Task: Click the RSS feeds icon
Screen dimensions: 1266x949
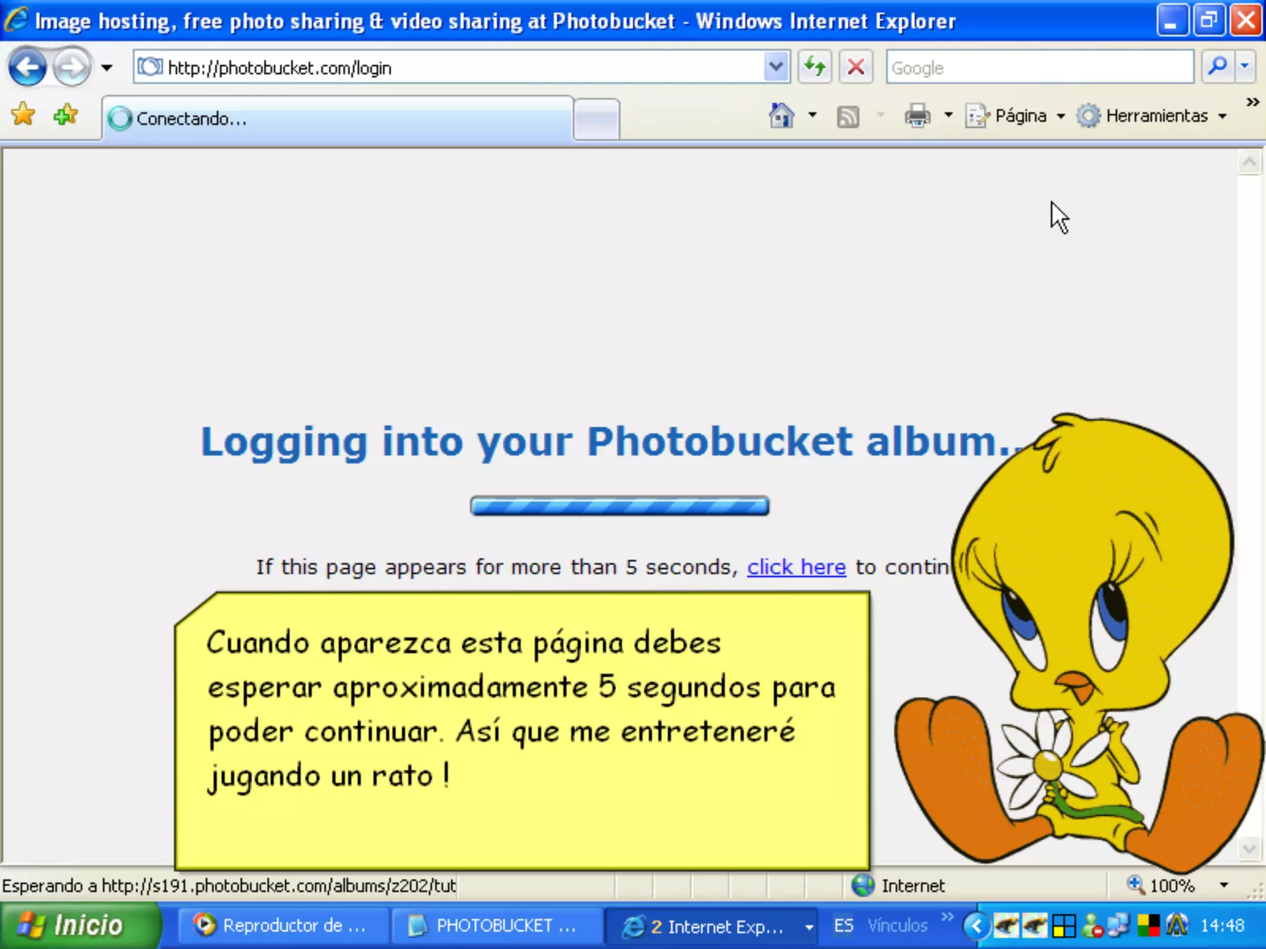Action: [x=848, y=116]
